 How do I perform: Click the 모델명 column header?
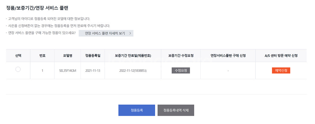pyautogui.click(x=68, y=56)
